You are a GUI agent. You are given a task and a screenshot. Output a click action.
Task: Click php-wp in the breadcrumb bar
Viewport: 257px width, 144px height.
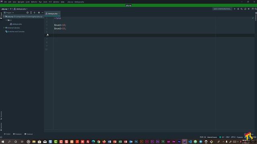point(4,9)
